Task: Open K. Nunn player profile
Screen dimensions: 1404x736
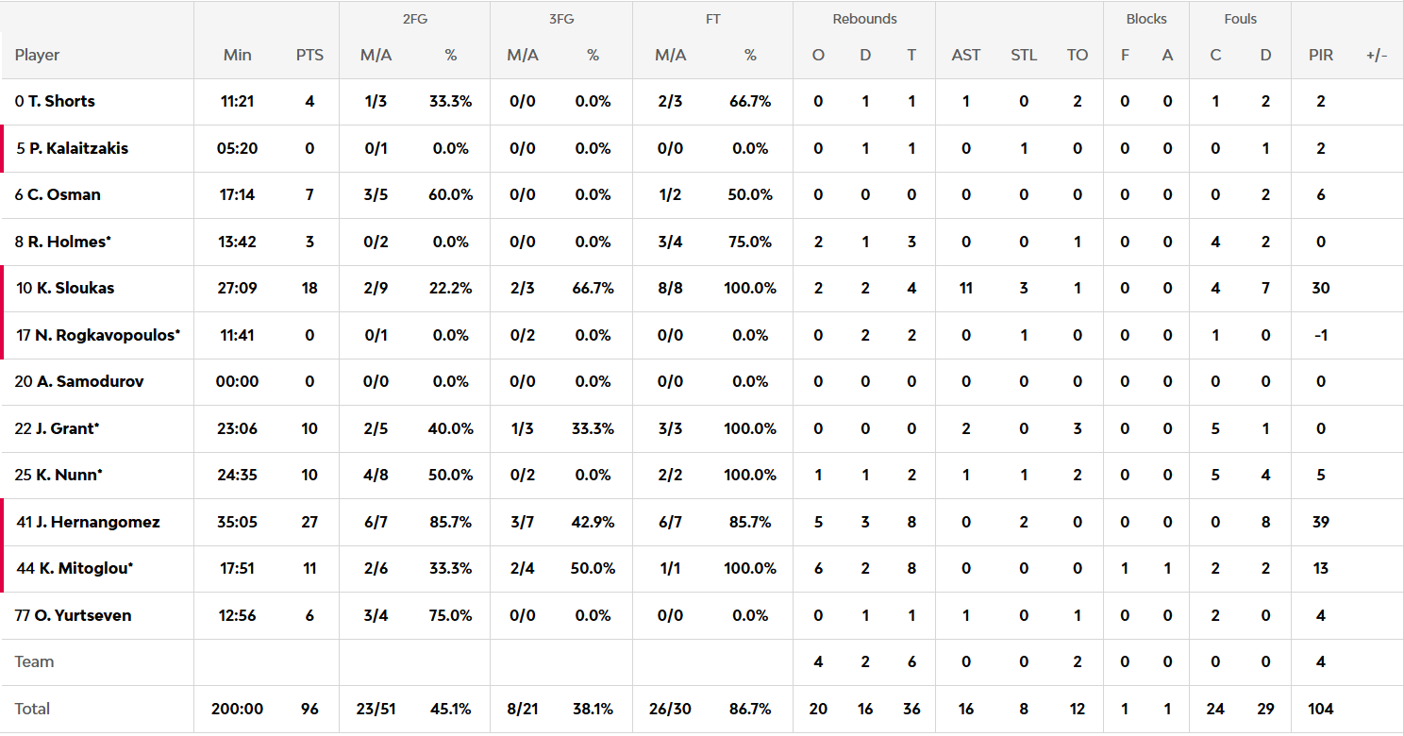Action: 68,475
